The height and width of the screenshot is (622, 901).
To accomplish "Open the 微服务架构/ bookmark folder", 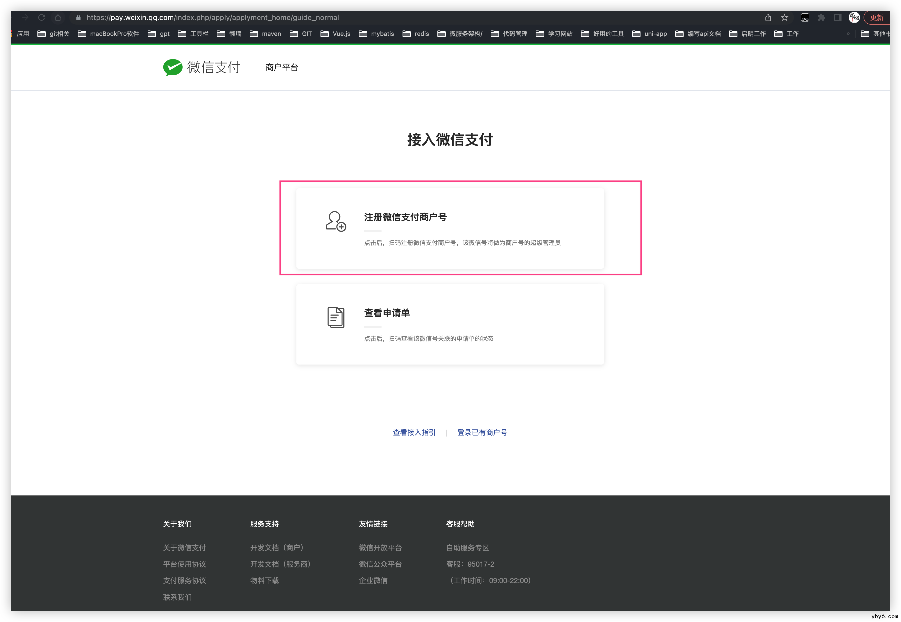I will tap(460, 34).
